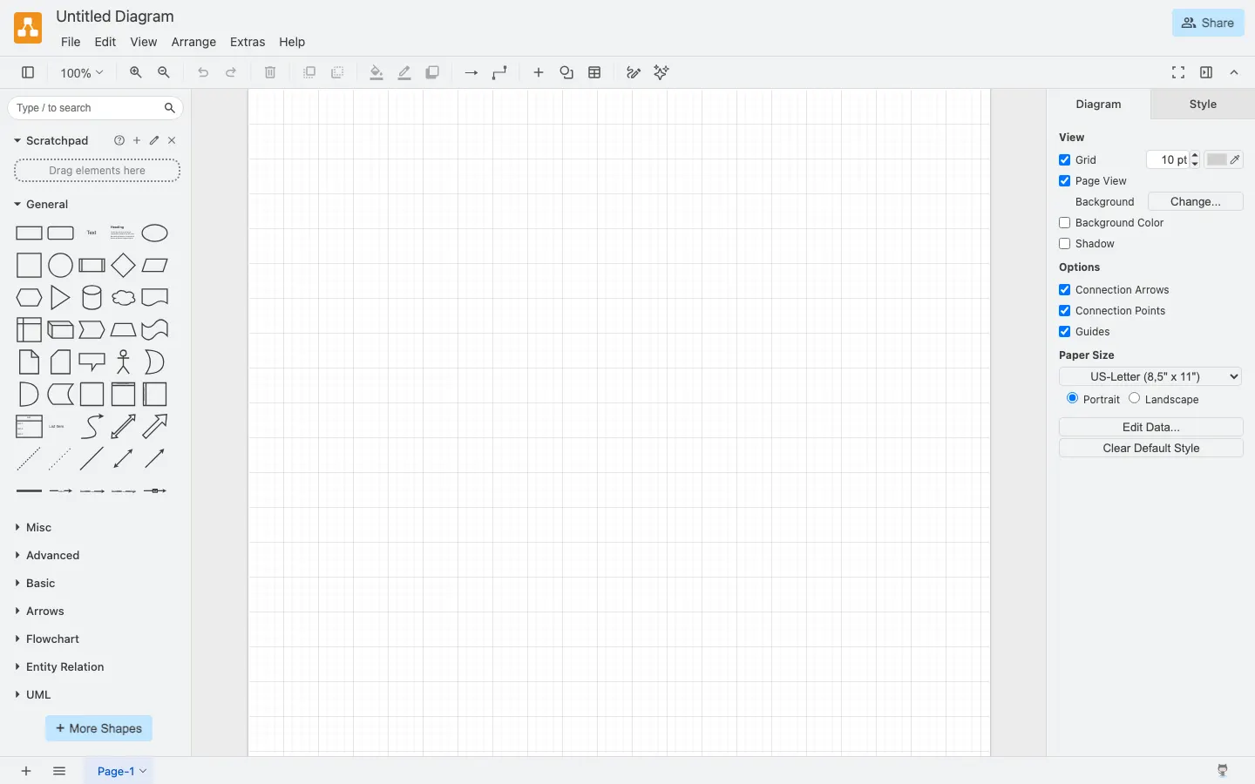Screen dimensions: 1255x784
Task: Open the Arrange menu
Action: click(x=193, y=42)
